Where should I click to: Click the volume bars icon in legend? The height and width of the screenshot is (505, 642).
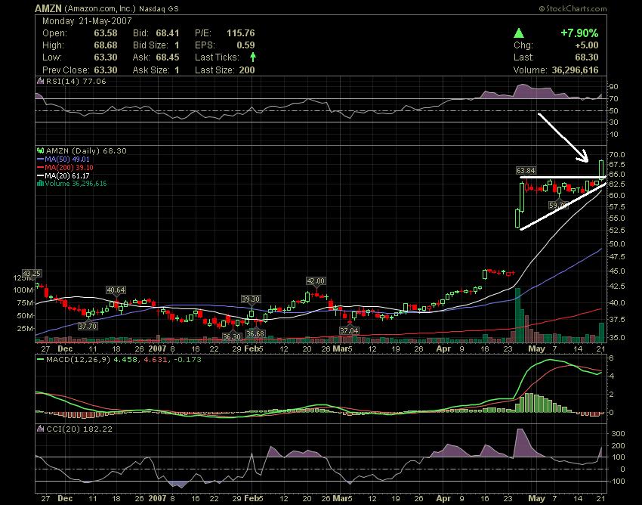pyautogui.click(x=40, y=184)
